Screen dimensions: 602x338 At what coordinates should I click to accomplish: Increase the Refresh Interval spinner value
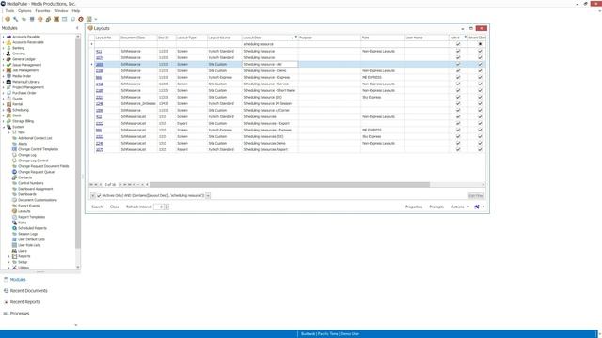[166, 206]
